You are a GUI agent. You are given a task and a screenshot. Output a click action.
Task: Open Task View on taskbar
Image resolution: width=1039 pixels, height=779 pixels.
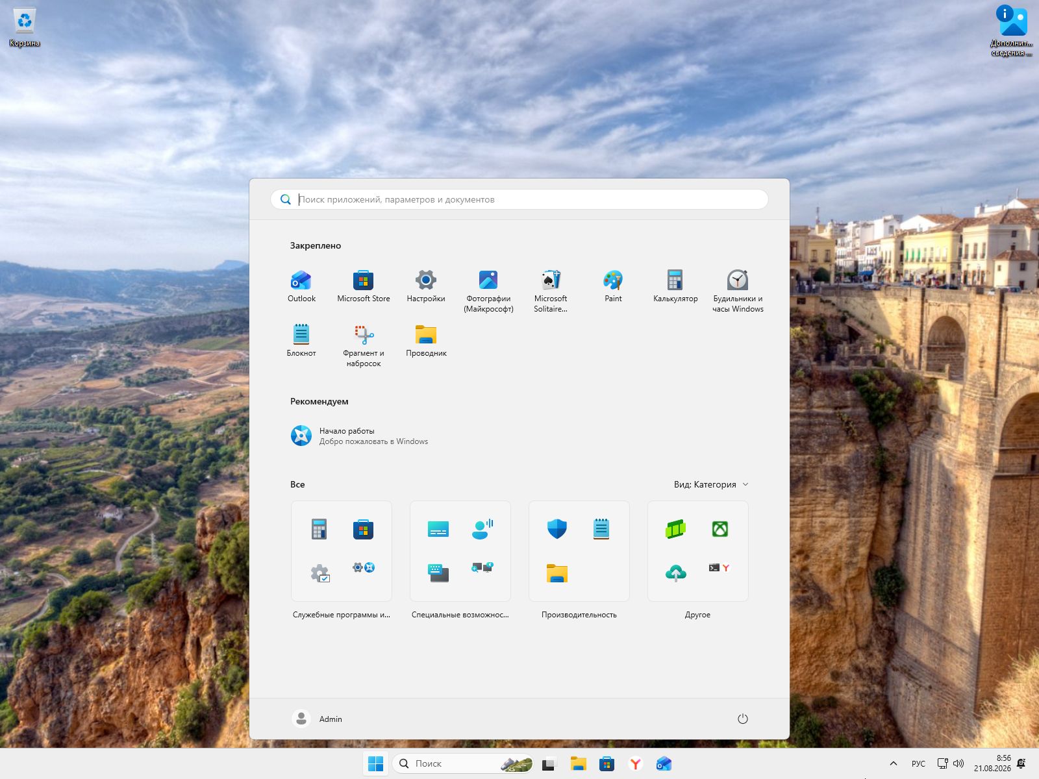[x=549, y=763]
